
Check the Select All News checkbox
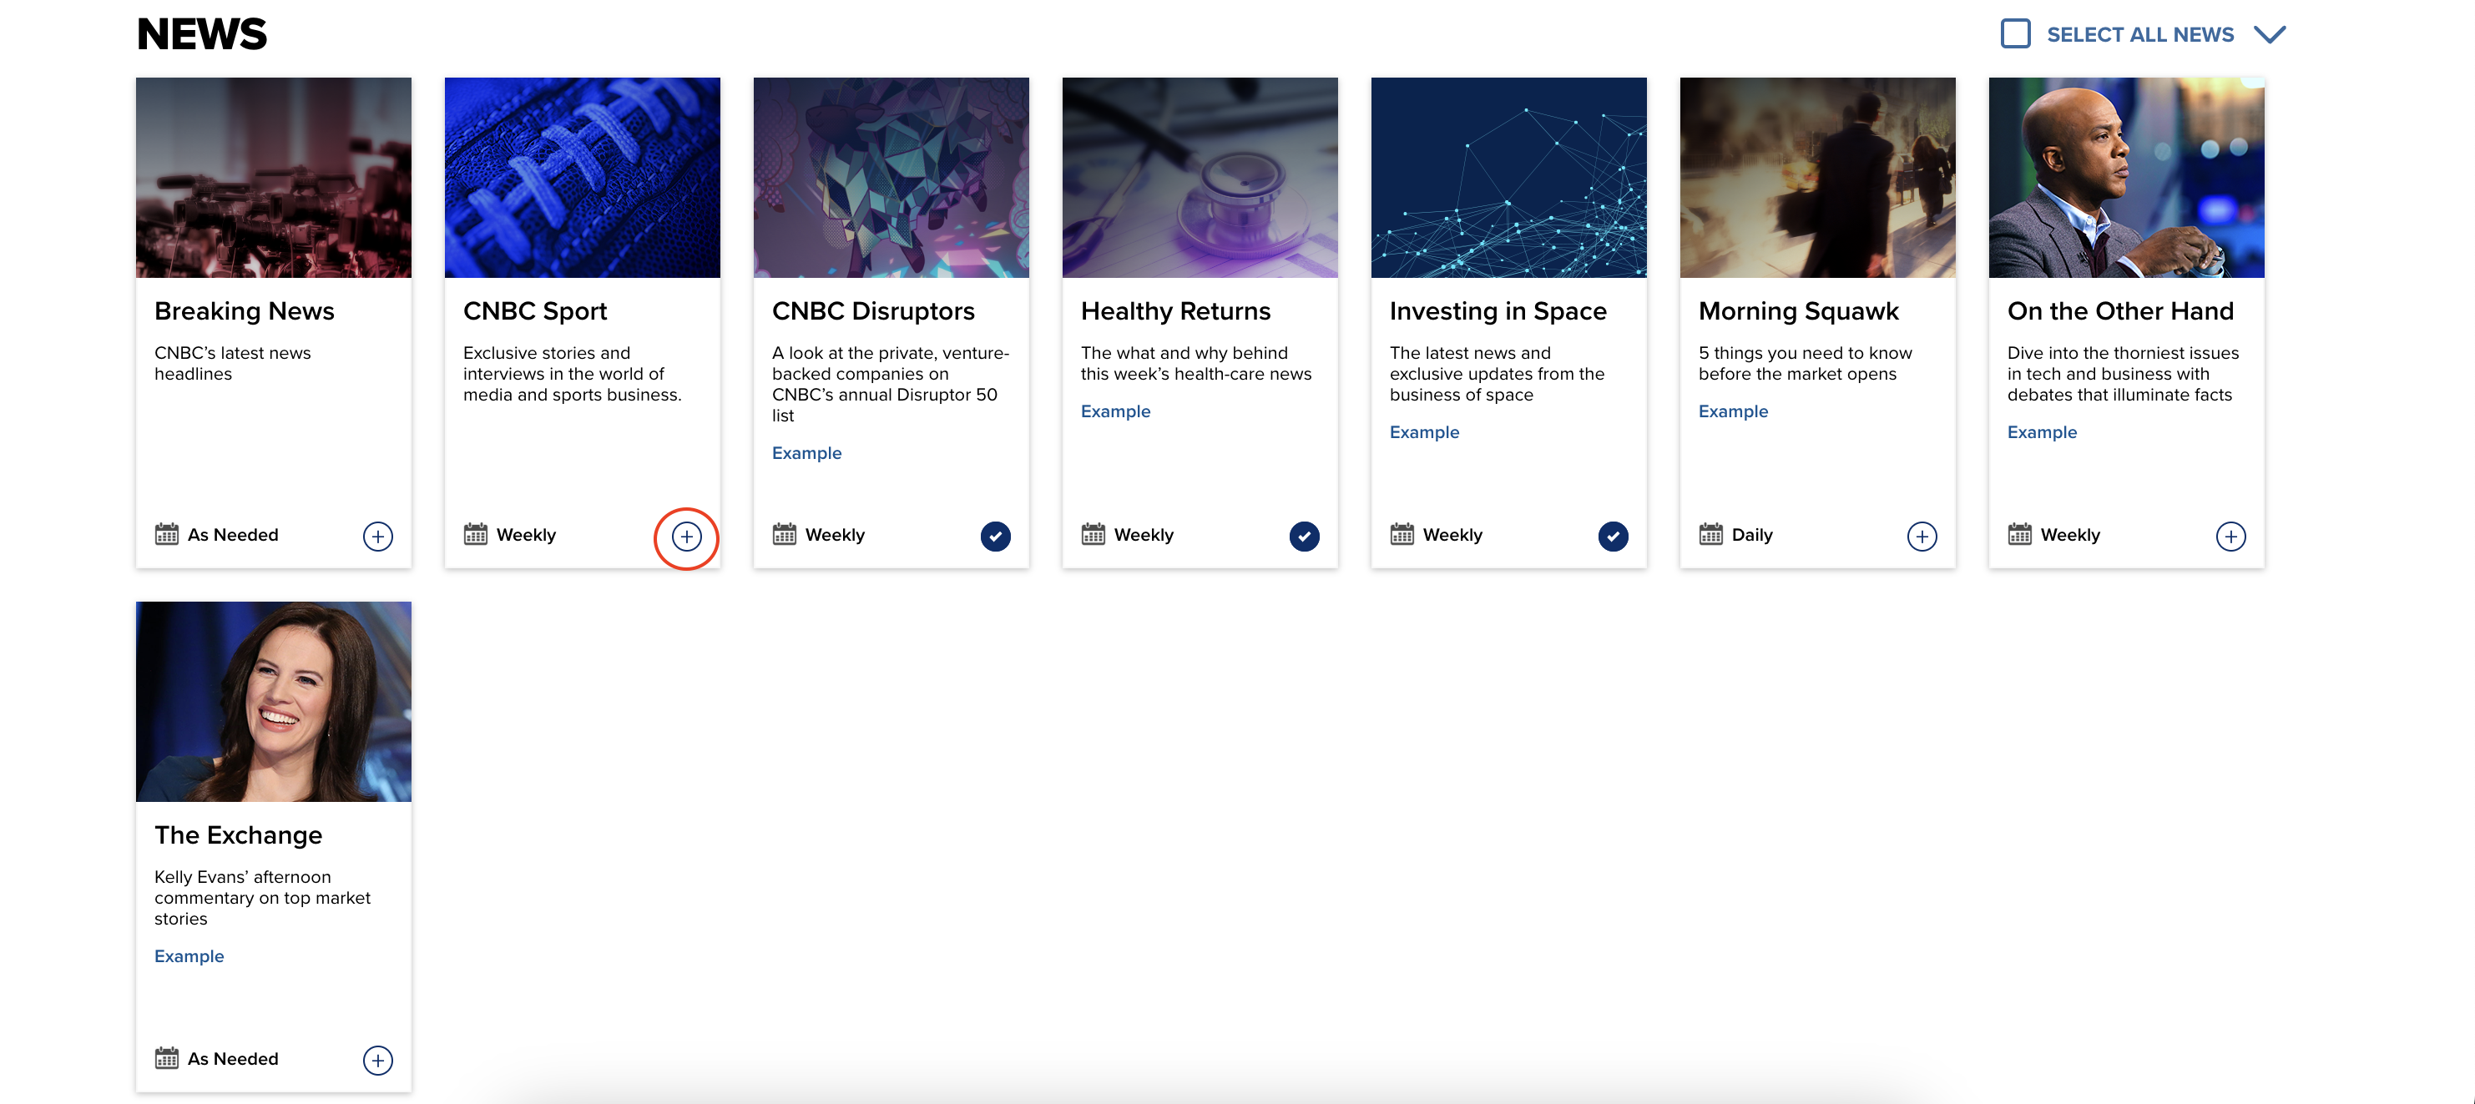pyautogui.click(x=2015, y=33)
